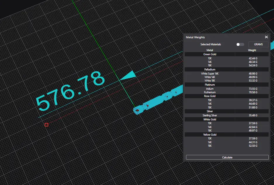Click the 54.24 G weight value
The height and width of the screenshot is (185, 274).
[x=253, y=65]
